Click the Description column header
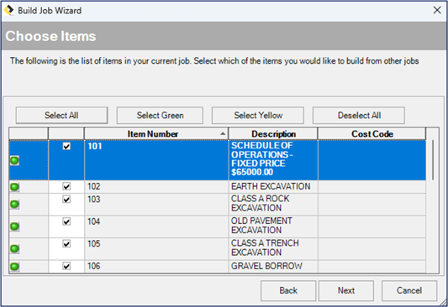 coord(273,133)
